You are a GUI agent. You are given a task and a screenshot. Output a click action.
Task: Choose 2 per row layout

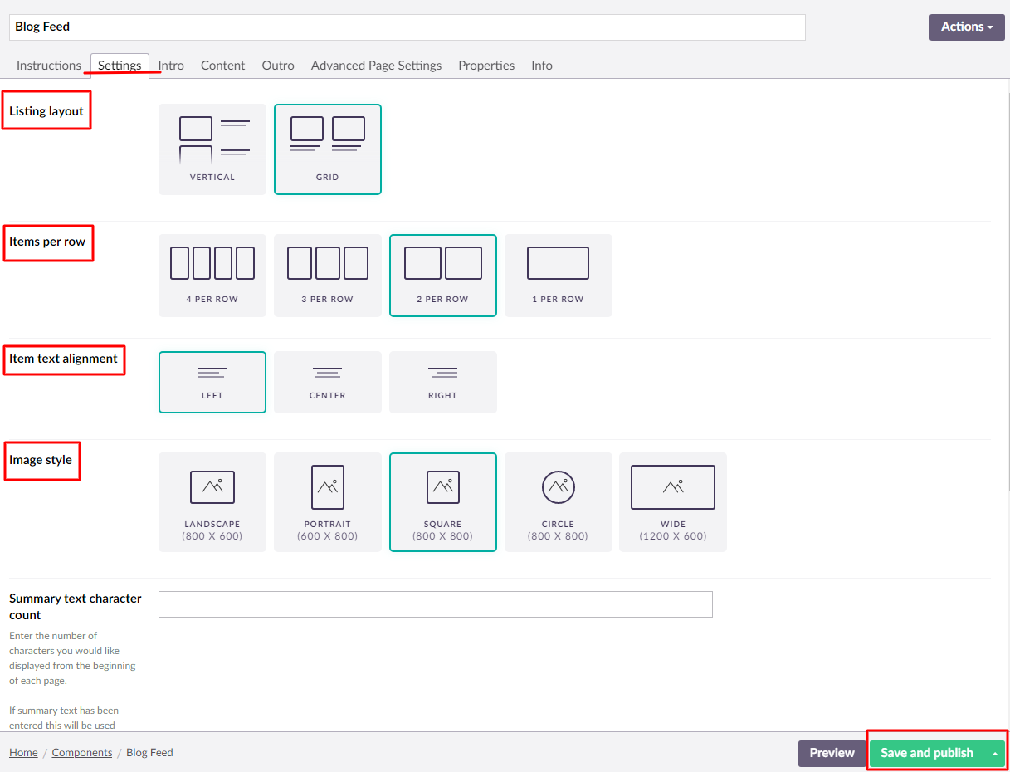(443, 276)
